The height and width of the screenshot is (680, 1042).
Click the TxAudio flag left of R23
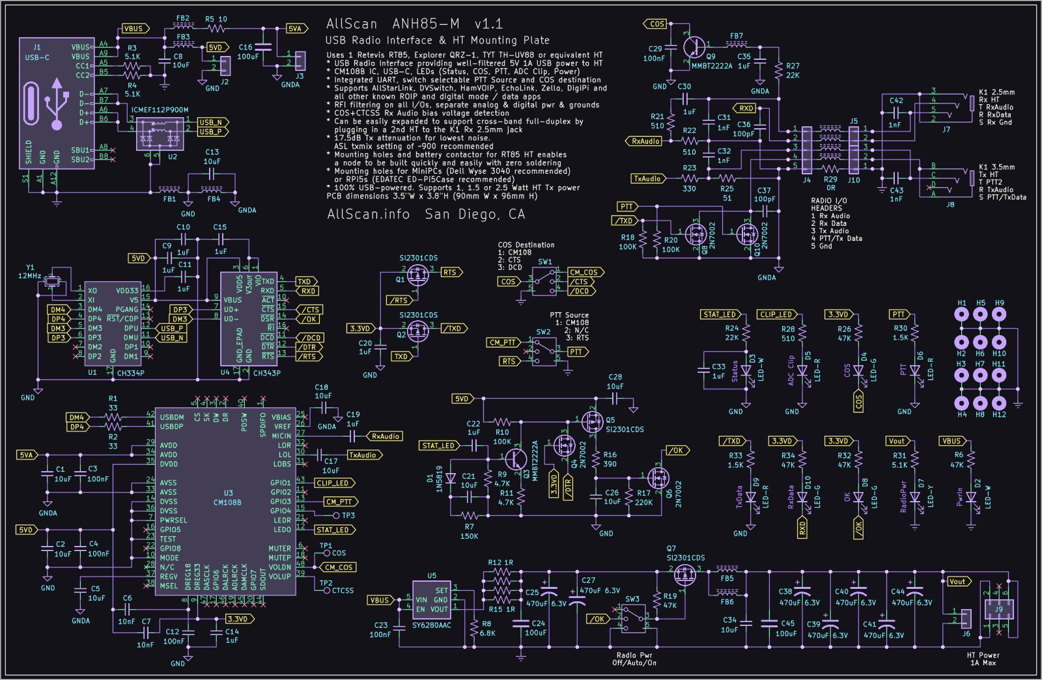pos(647,178)
